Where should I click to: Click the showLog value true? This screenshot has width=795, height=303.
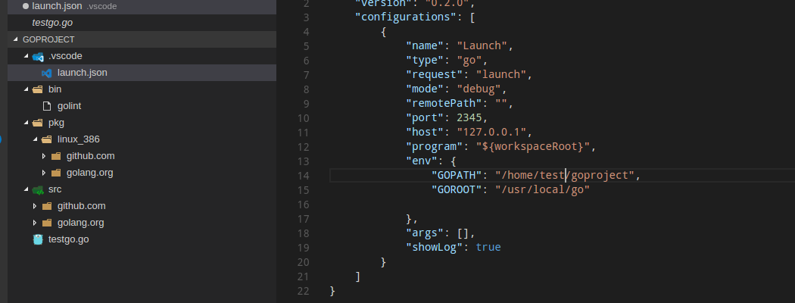tap(488, 247)
